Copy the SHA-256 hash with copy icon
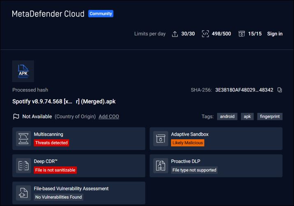 pyautogui.click(x=280, y=90)
